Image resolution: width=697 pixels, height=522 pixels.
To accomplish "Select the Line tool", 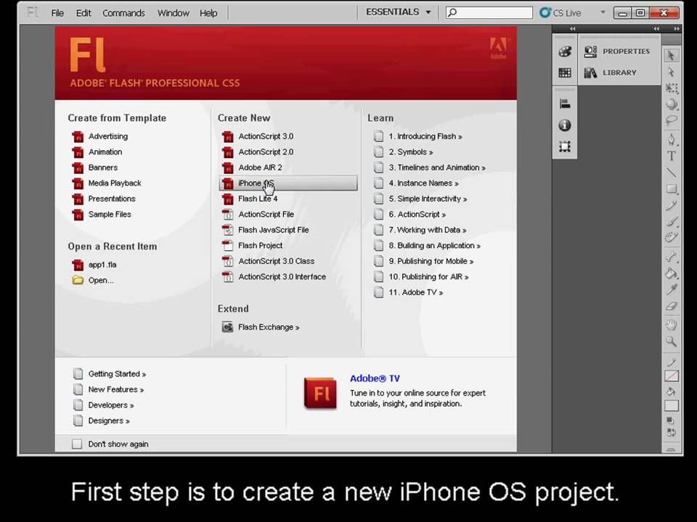I will (671, 173).
